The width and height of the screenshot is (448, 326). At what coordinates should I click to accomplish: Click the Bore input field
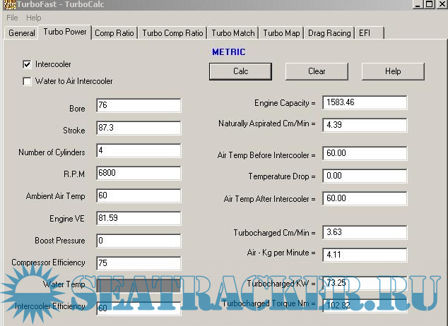tap(138, 106)
